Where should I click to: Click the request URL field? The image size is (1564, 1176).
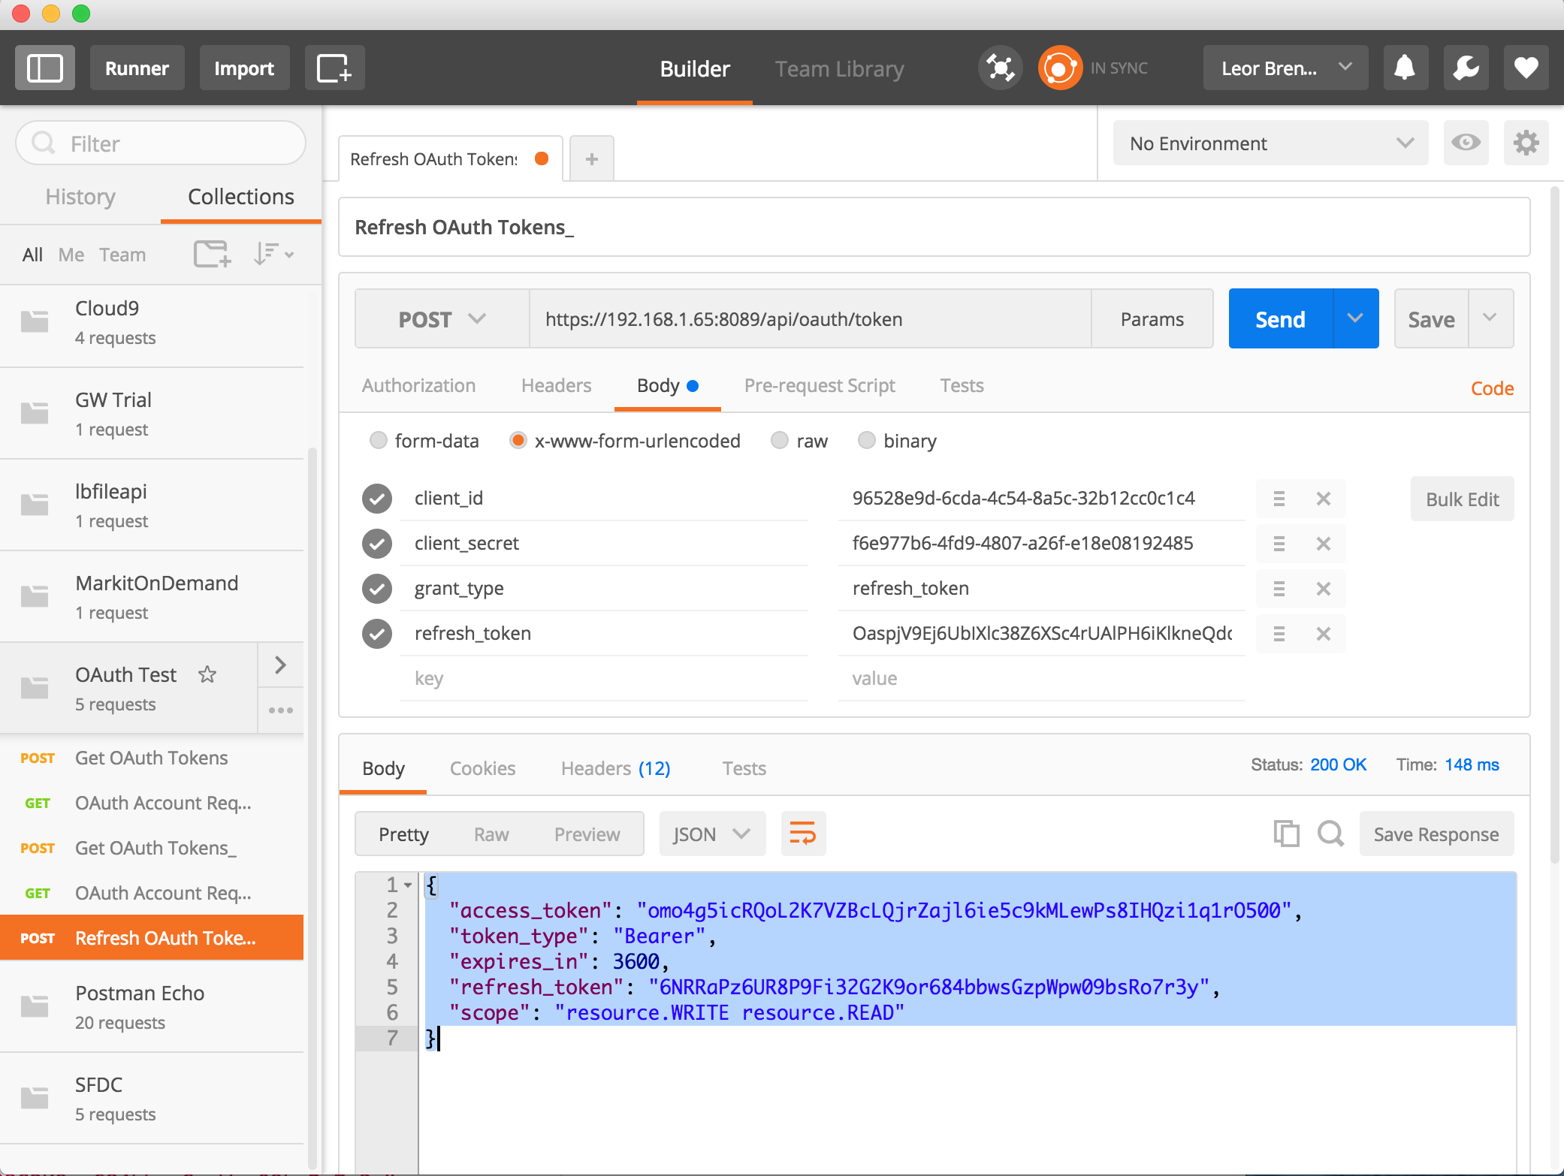pyautogui.click(x=810, y=319)
